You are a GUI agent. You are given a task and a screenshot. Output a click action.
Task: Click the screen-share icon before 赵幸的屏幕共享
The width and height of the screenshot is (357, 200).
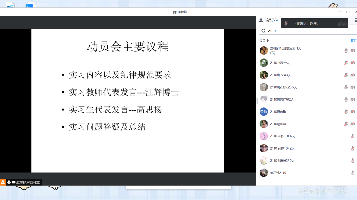(x=14, y=182)
